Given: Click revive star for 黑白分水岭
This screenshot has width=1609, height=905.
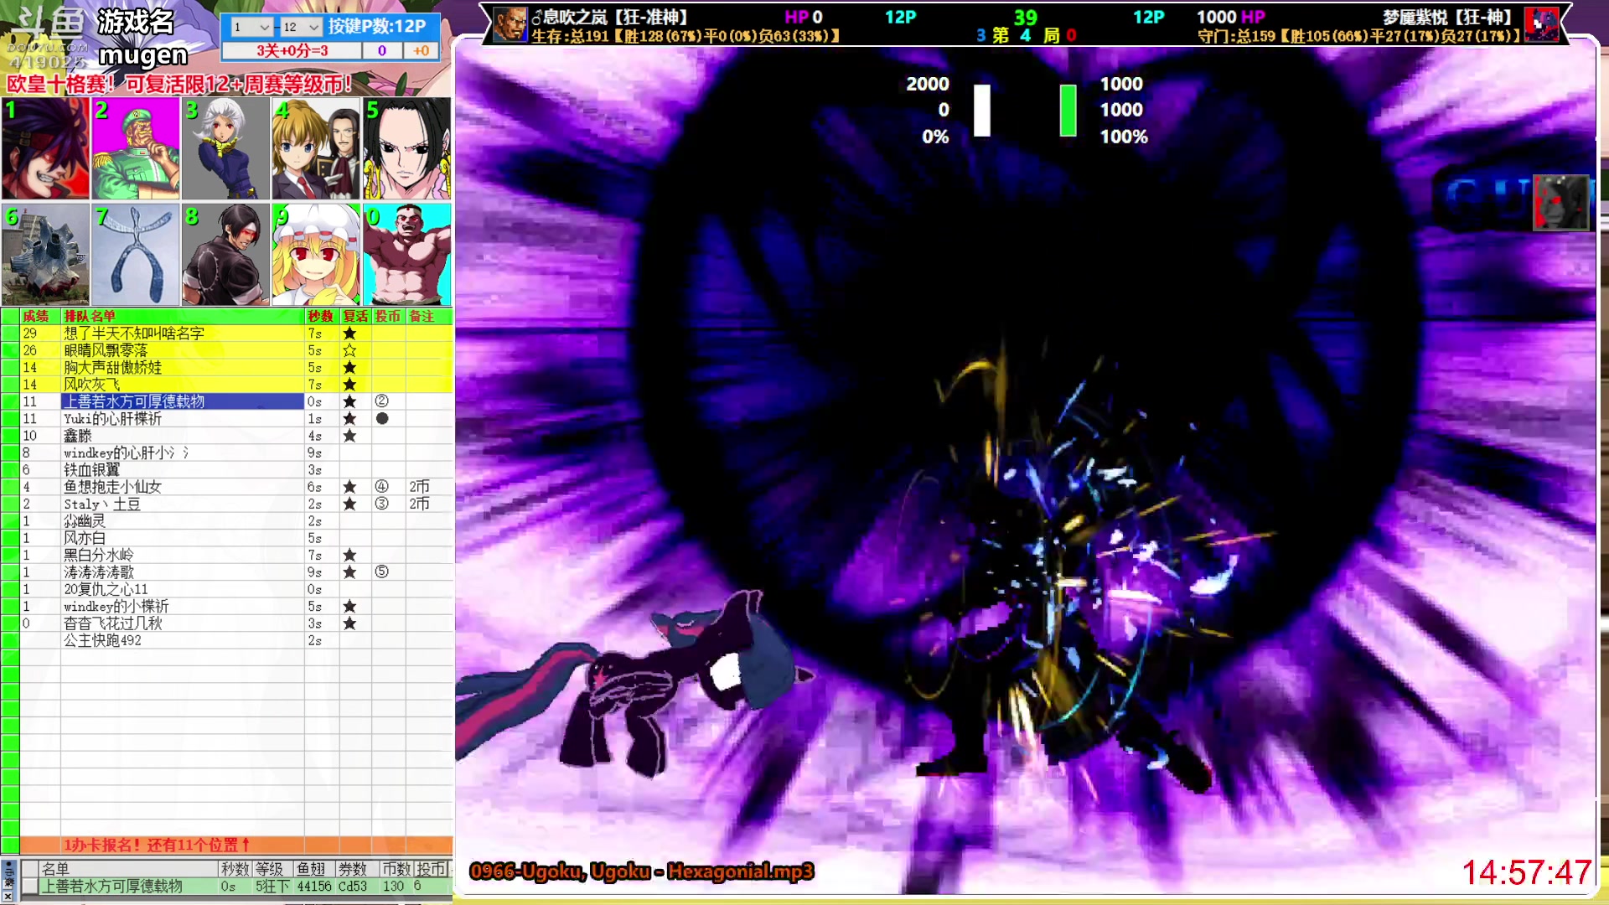Looking at the screenshot, I should pos(349,555).
